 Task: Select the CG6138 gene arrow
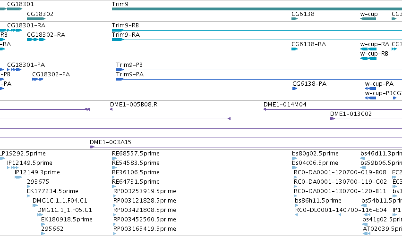click(x=295, y=19)
